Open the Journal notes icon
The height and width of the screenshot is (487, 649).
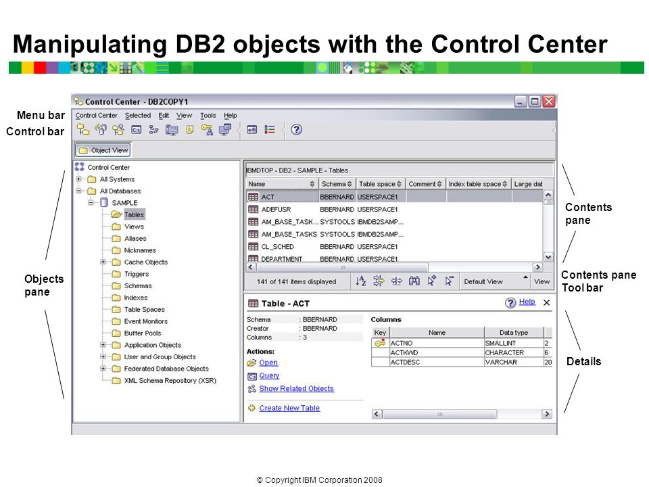[189, 130]
